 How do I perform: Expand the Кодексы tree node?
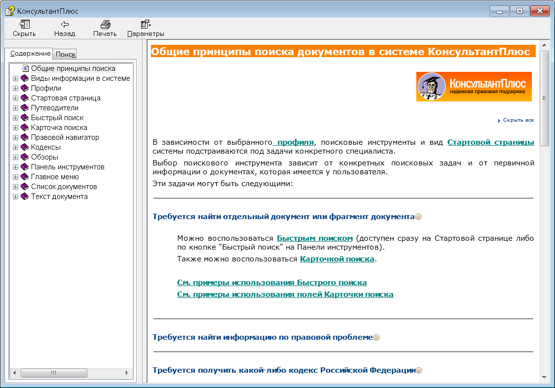pos(16,147)
